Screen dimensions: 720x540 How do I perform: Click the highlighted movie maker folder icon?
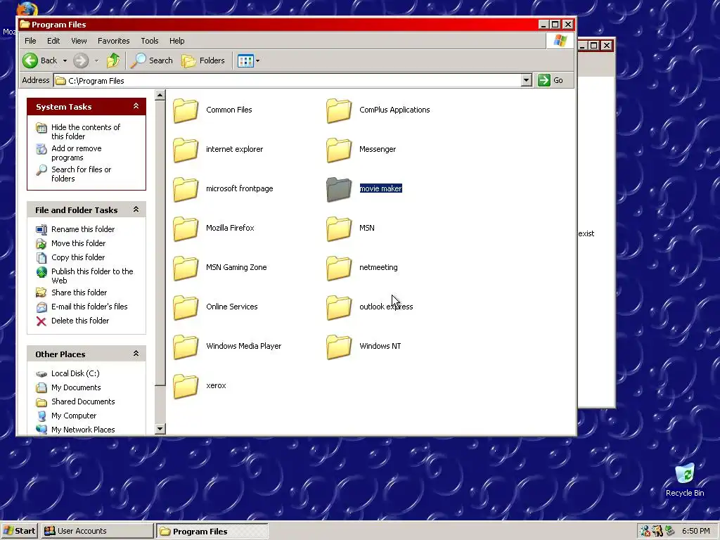tap(339, 189)
